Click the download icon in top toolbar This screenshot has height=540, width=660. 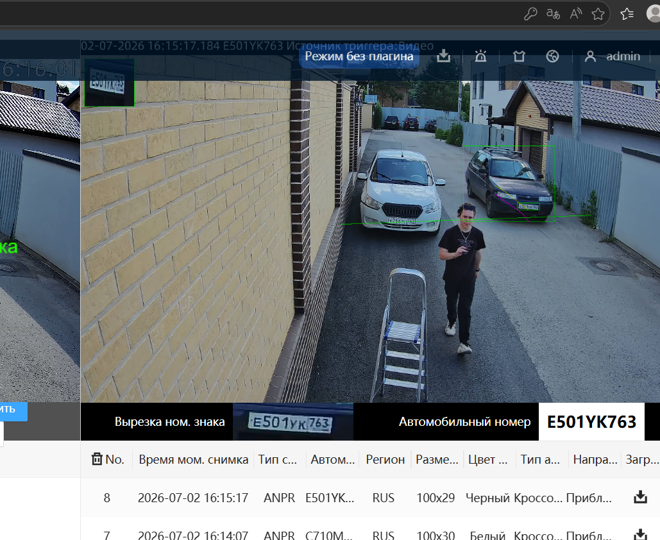tap(444, 56)
